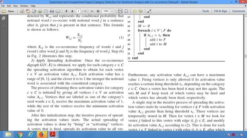The image size is (247, 138).
Task: Open the File menu
Action: (3, 6)
